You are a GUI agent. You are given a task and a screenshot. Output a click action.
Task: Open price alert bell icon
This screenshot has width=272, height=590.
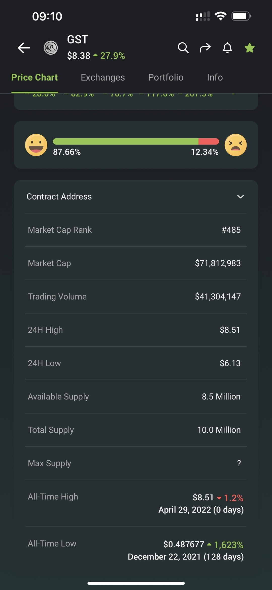(227, 47)
